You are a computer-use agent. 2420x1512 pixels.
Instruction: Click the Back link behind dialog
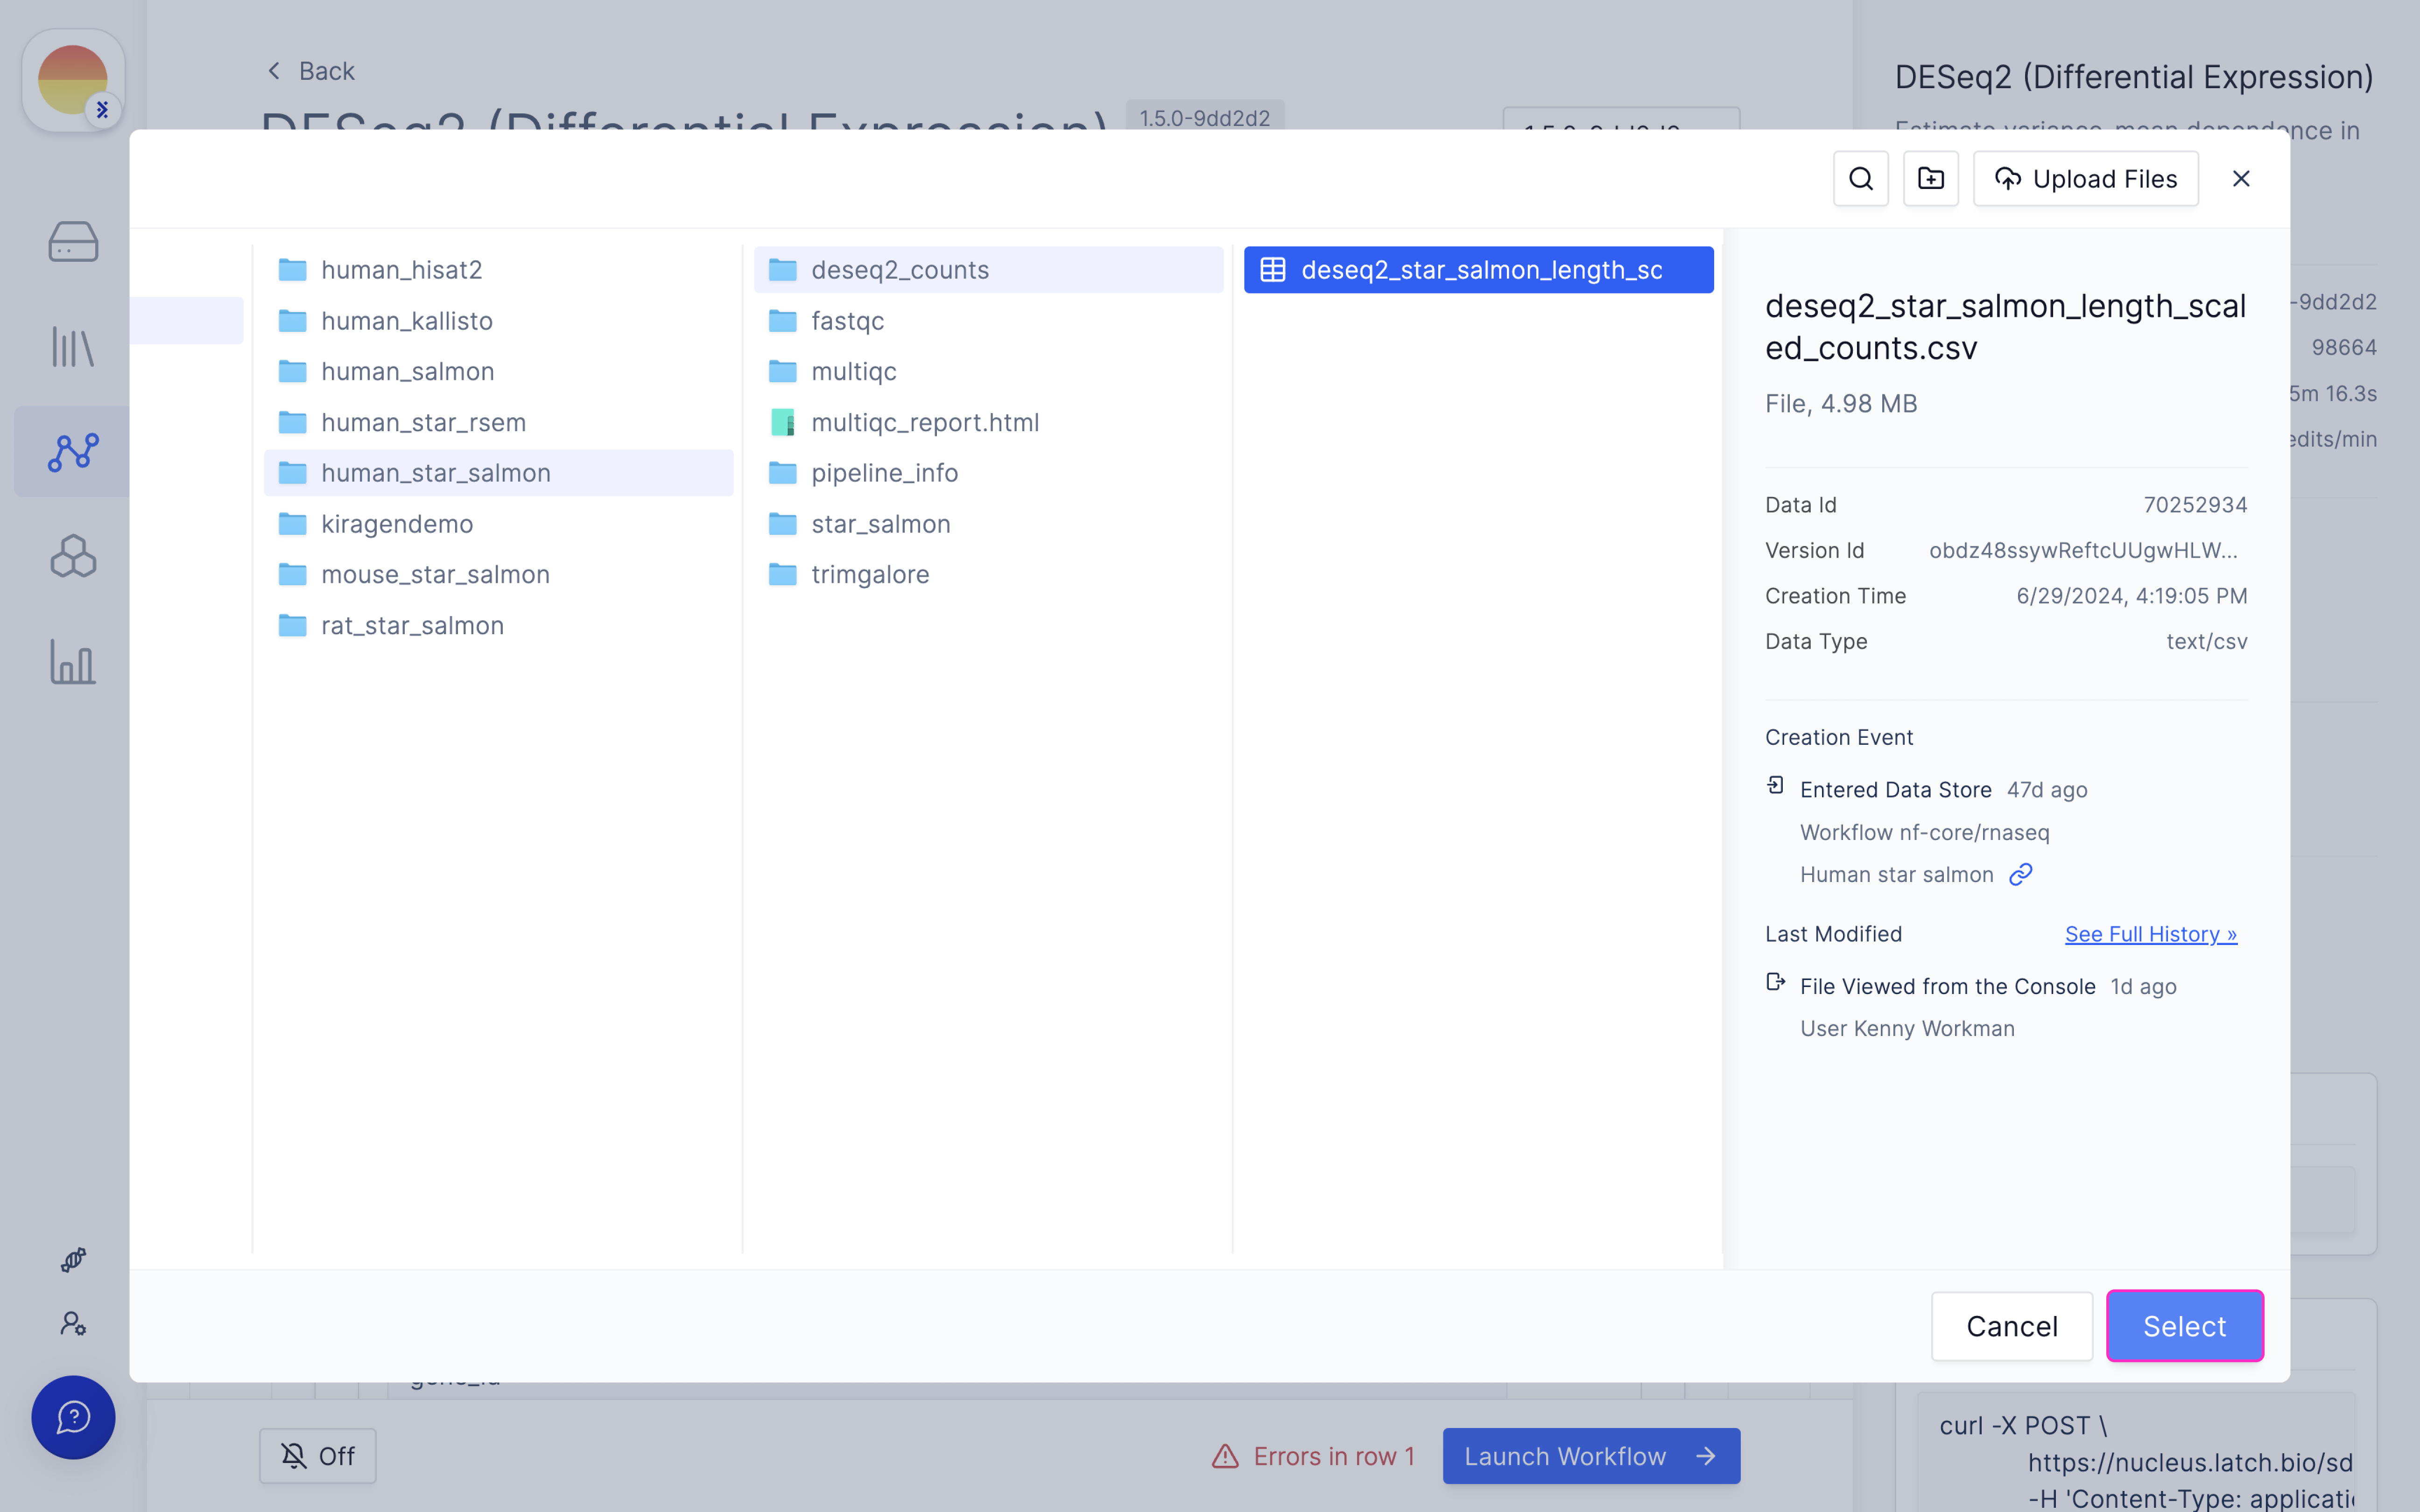click(311, 71)
